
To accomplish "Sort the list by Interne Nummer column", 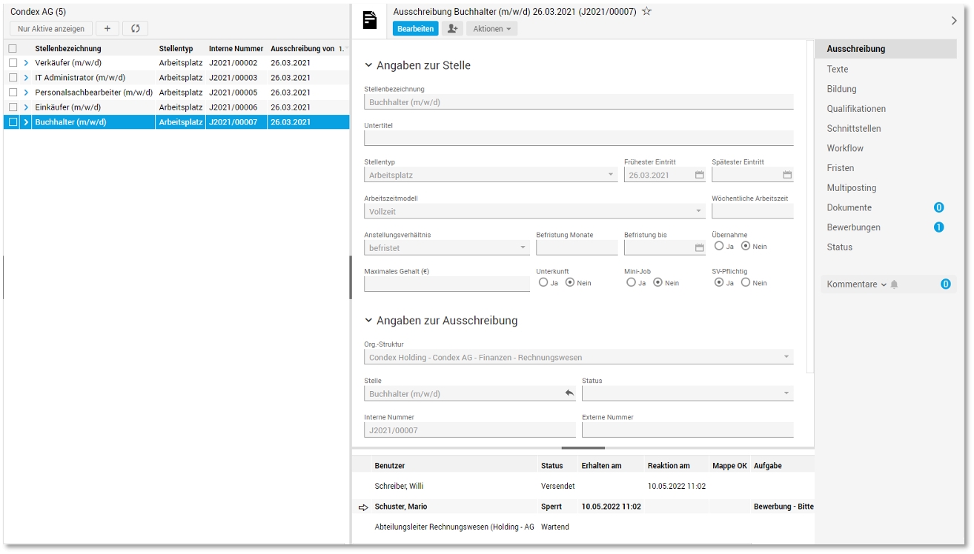I will 236,49.
